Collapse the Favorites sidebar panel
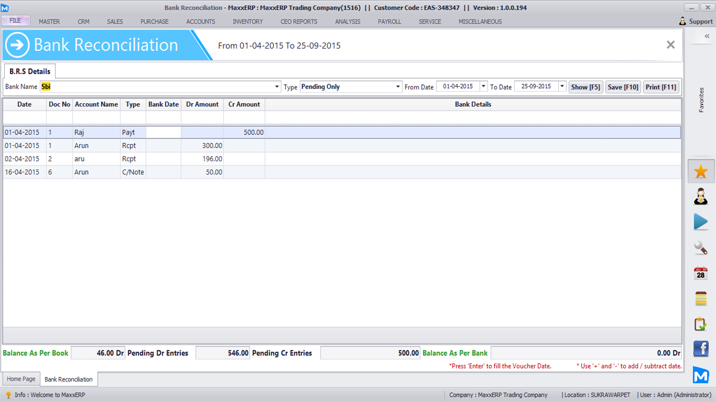 [x=707, y=36]
